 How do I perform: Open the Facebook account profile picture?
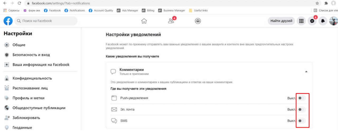click(334, 21)
